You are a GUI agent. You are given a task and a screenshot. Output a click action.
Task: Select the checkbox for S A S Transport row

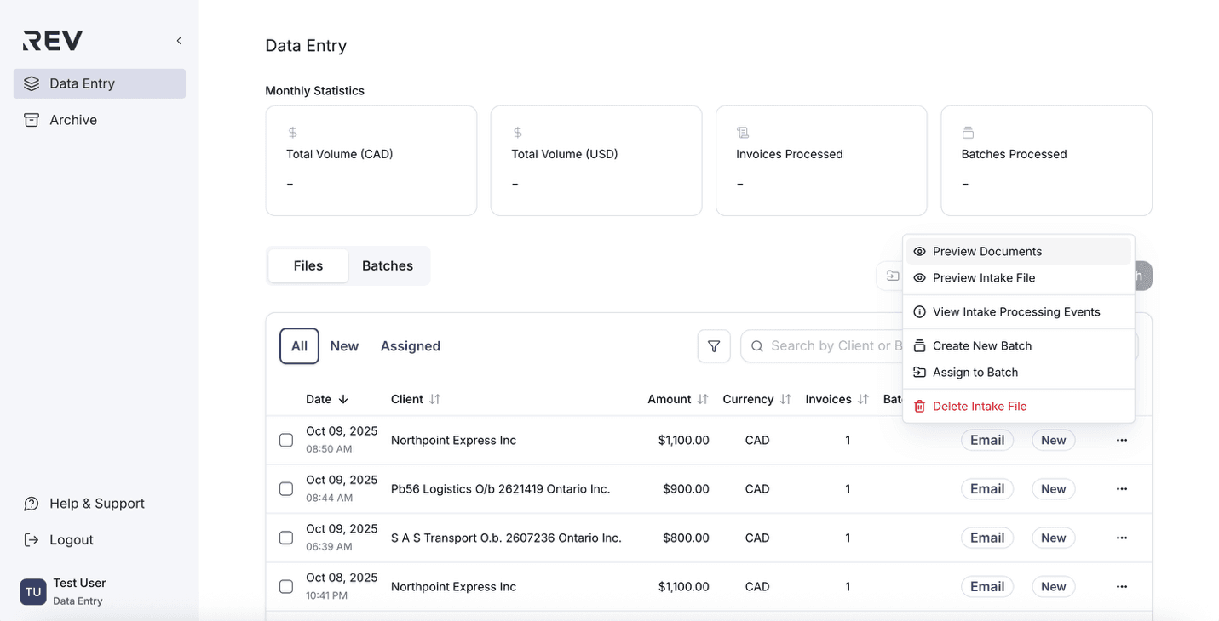(x=286, y=538)
